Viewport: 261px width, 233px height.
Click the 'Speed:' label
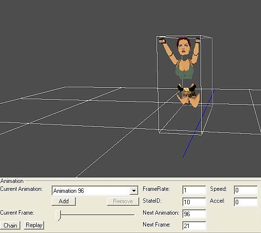click(218, 189)
